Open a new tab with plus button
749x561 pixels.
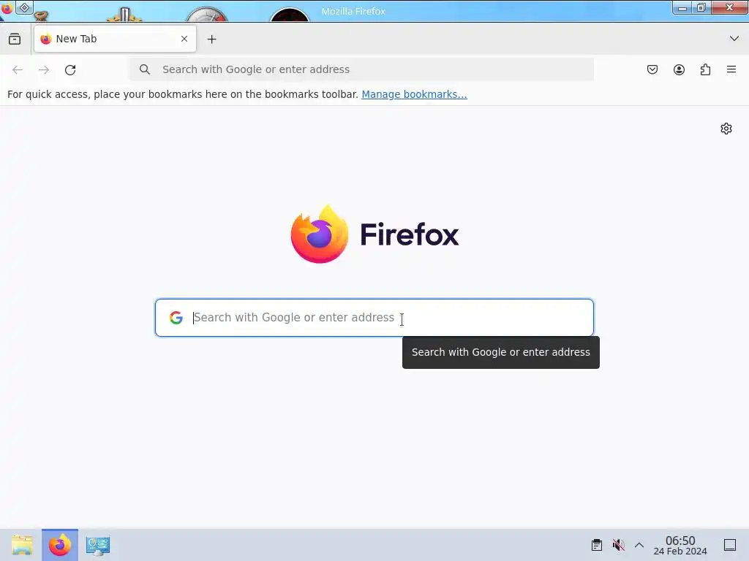point(211,39)
